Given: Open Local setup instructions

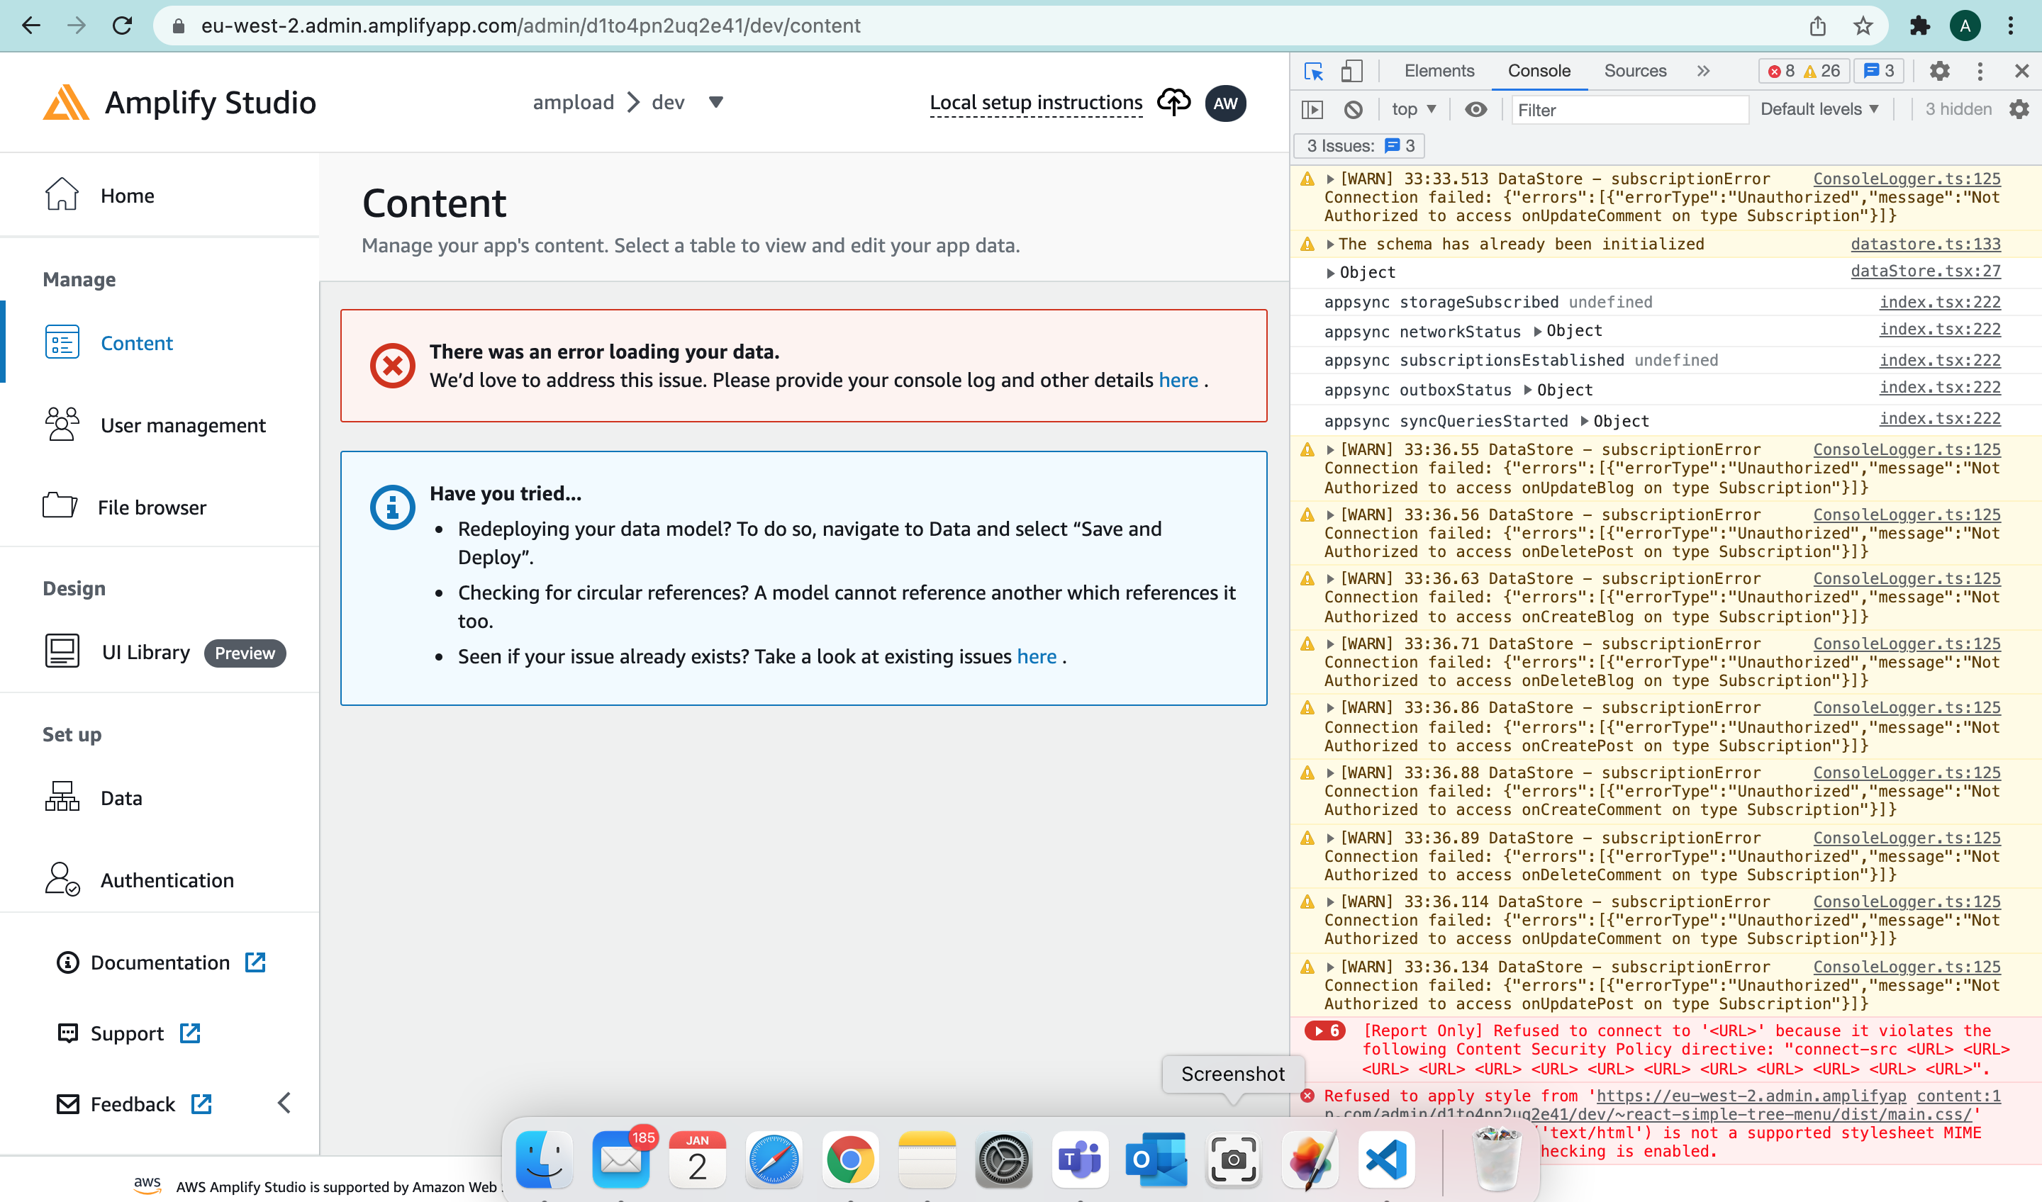Looking at the screenshot, I should point(1036,103).
